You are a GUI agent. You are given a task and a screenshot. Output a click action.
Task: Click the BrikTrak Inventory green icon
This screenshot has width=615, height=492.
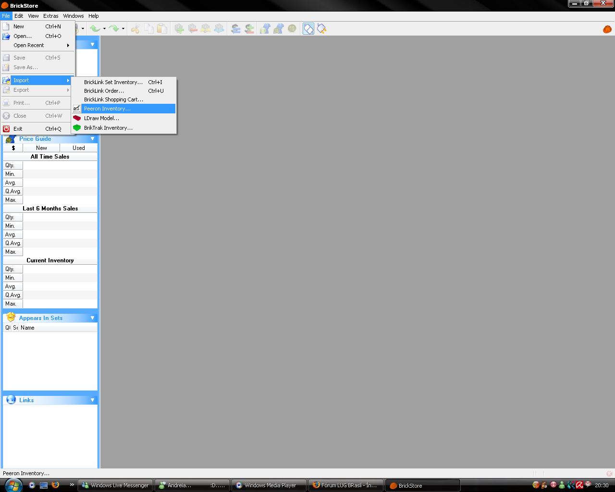click(x=77, y=128)
